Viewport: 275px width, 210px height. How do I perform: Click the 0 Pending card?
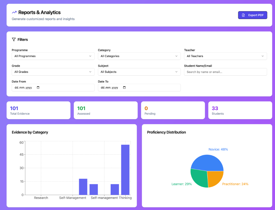coord(173,110)
